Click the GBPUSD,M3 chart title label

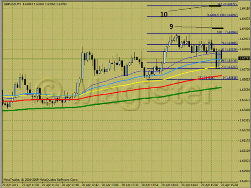(x=12, y=4)
